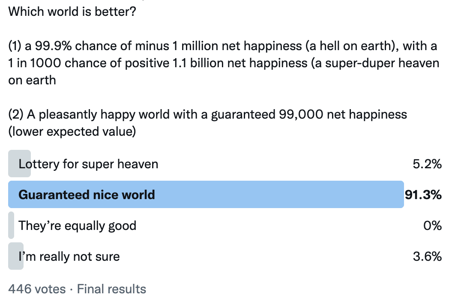Click the '446 votes' count

click(37, 289)
